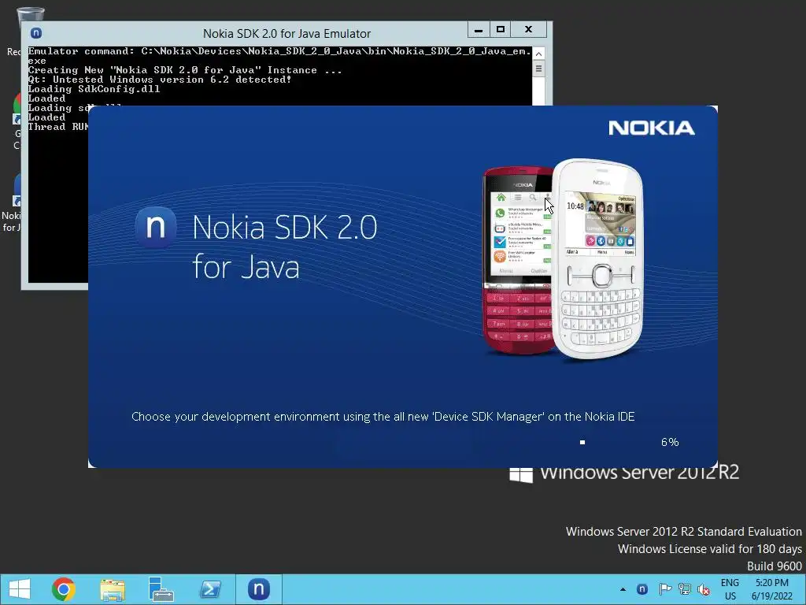Open Server Manager from the taskbar
The height and width of the screenshot is (605, 806).
click(x=161, y=589)
